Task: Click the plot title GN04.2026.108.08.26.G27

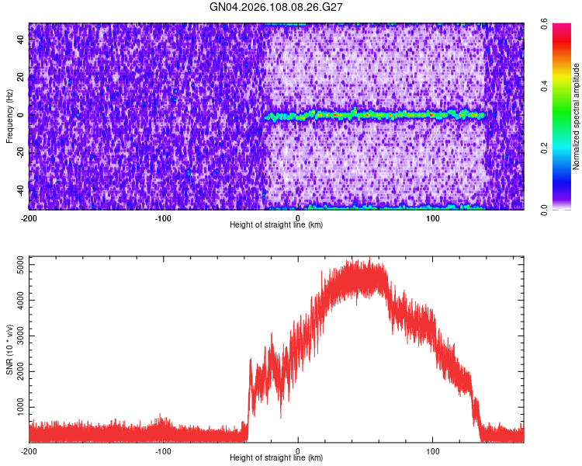Action: [275, 7]
